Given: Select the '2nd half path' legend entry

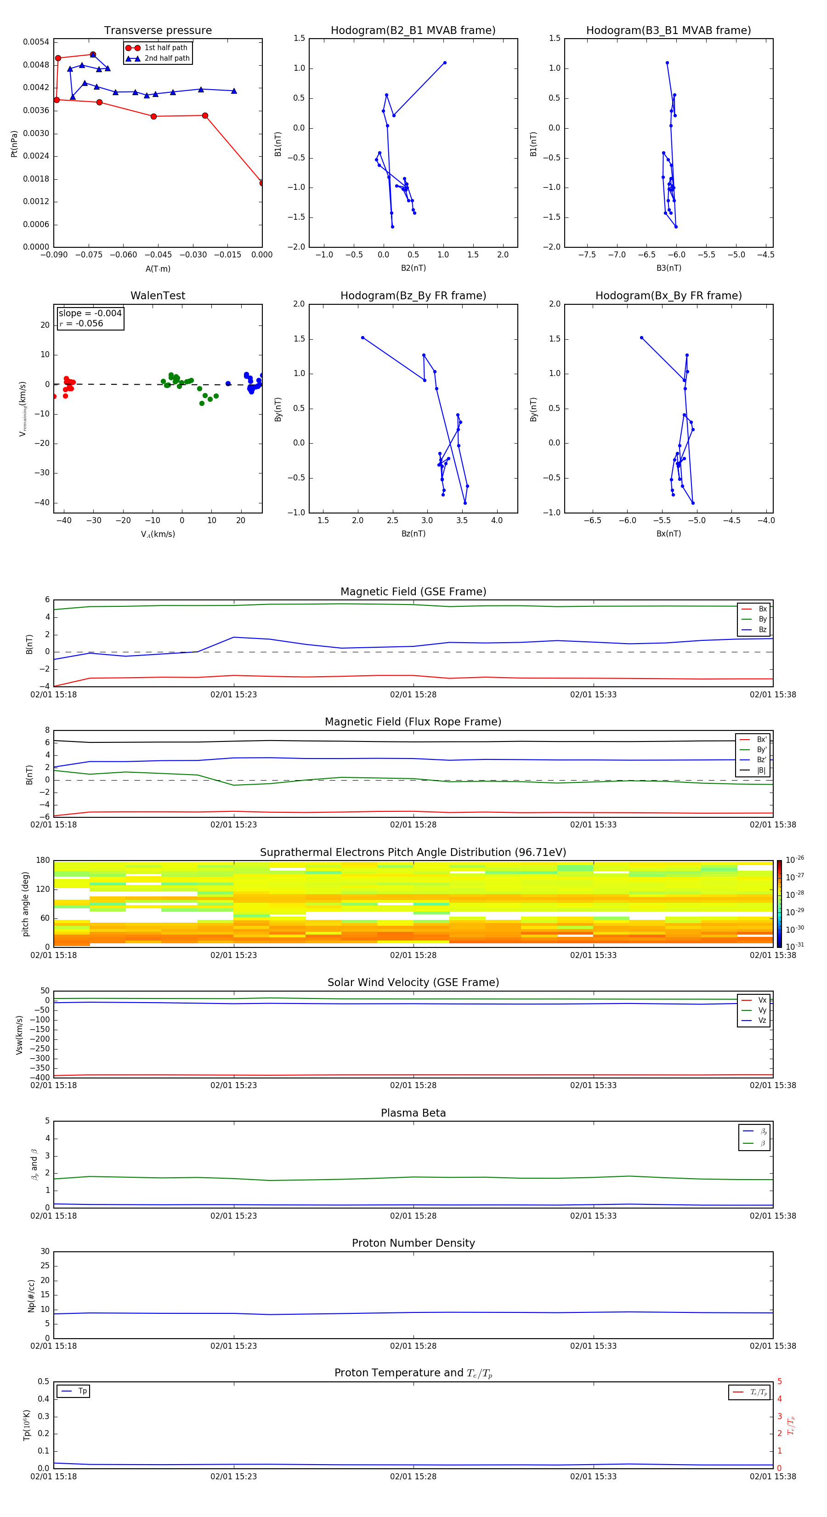Looking at the screenshot, I should click(158, 58).
